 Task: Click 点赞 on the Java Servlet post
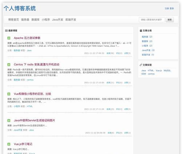tap(127, 133)
